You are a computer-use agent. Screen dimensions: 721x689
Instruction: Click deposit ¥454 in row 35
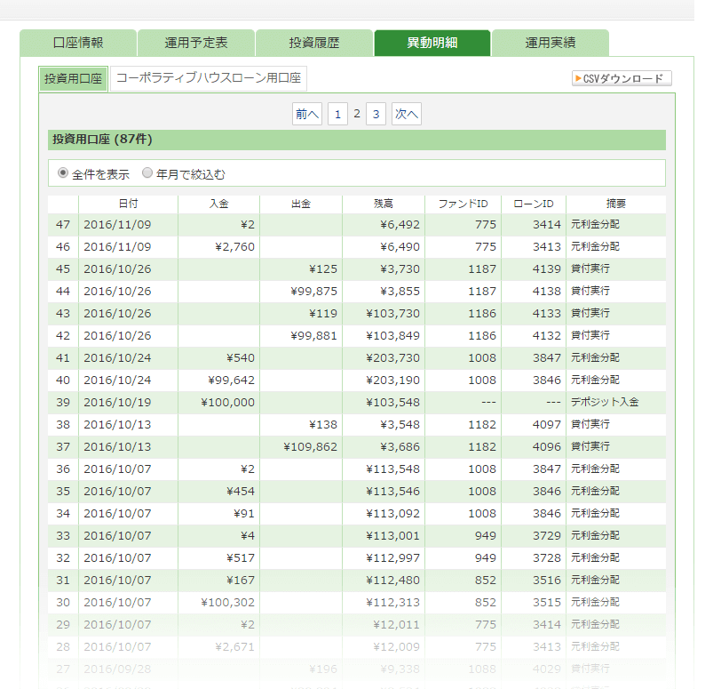pyautogui.click(x=241, y=491)
